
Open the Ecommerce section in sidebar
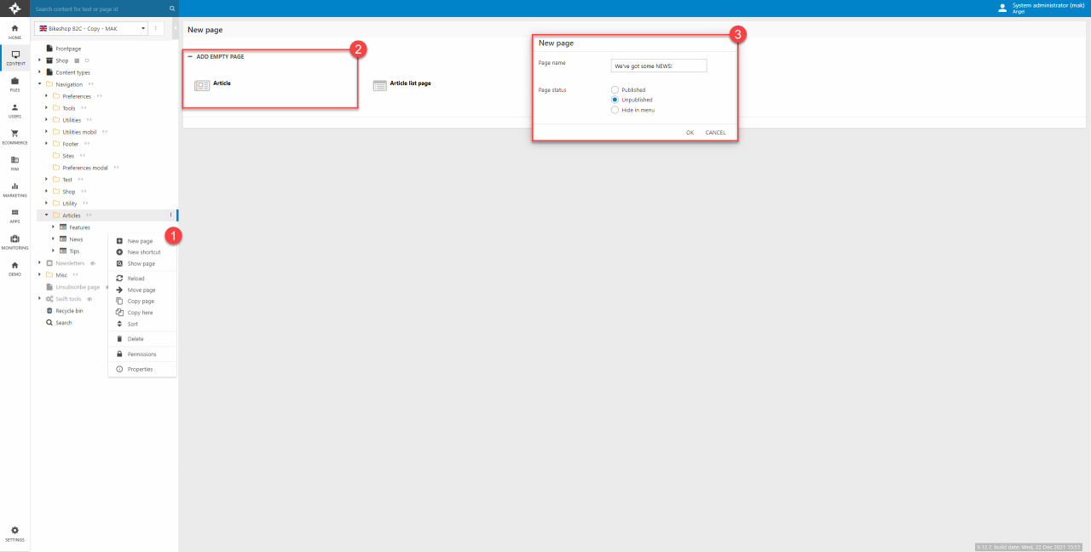tap(14, 136)
